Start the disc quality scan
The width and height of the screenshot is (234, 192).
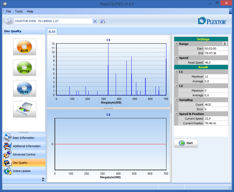[x=186, y=143]
